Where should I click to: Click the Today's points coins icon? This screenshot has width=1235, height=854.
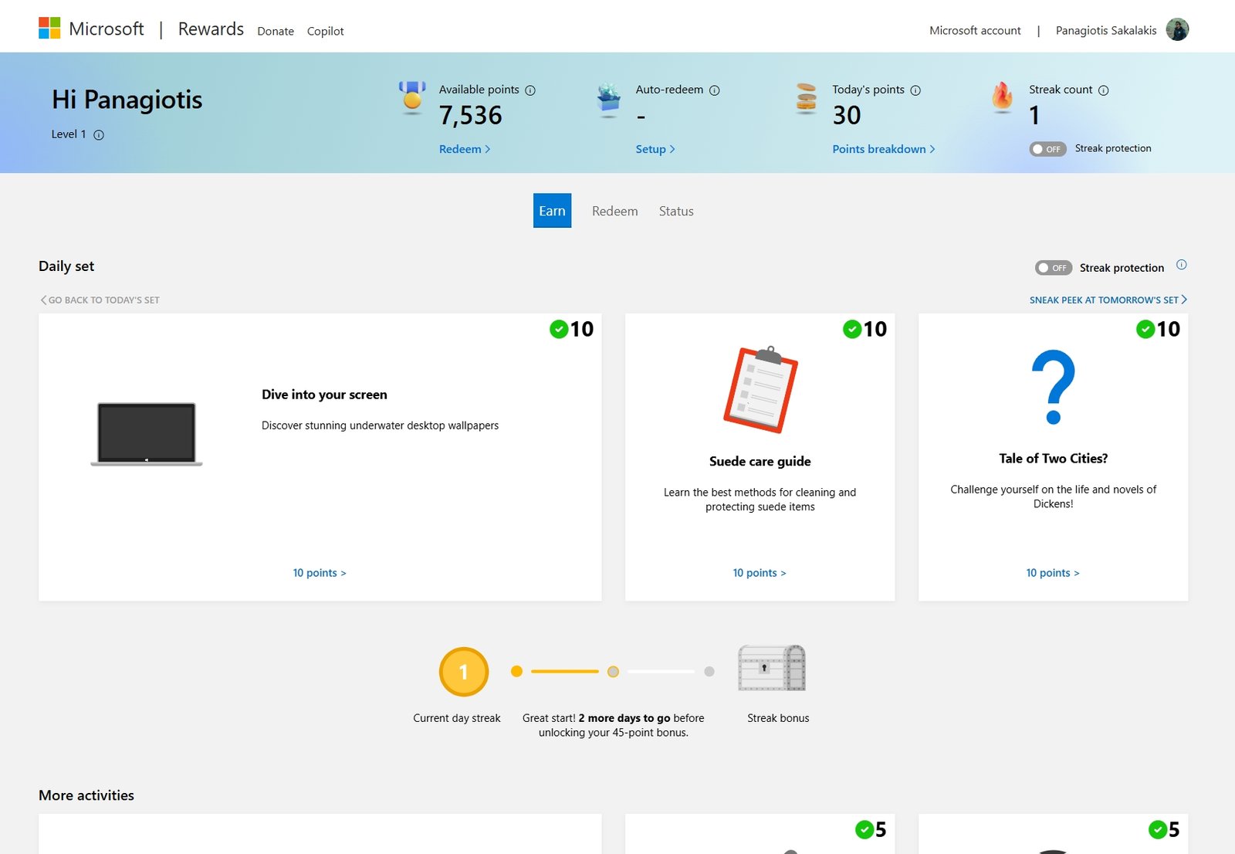point(806,98)
